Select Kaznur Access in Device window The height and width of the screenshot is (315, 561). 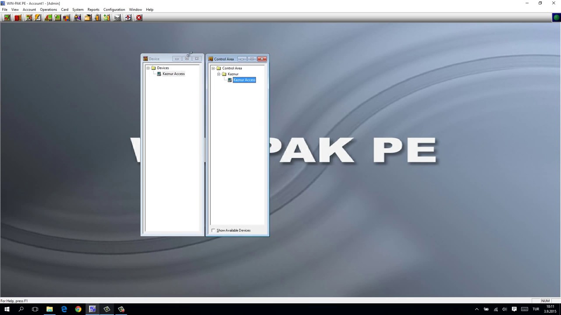pos(174,73)
